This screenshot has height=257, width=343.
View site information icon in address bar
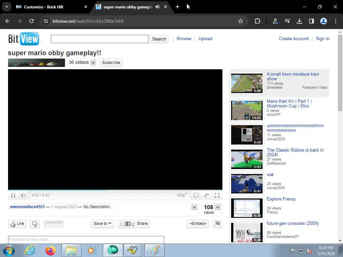[x=46, y=21]
